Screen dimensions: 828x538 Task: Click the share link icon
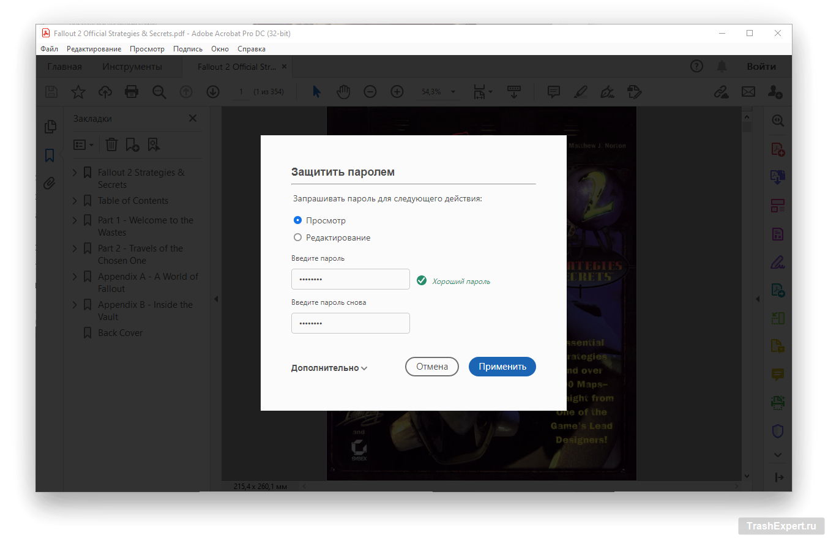pyautogui.click(x=722, y=92)
